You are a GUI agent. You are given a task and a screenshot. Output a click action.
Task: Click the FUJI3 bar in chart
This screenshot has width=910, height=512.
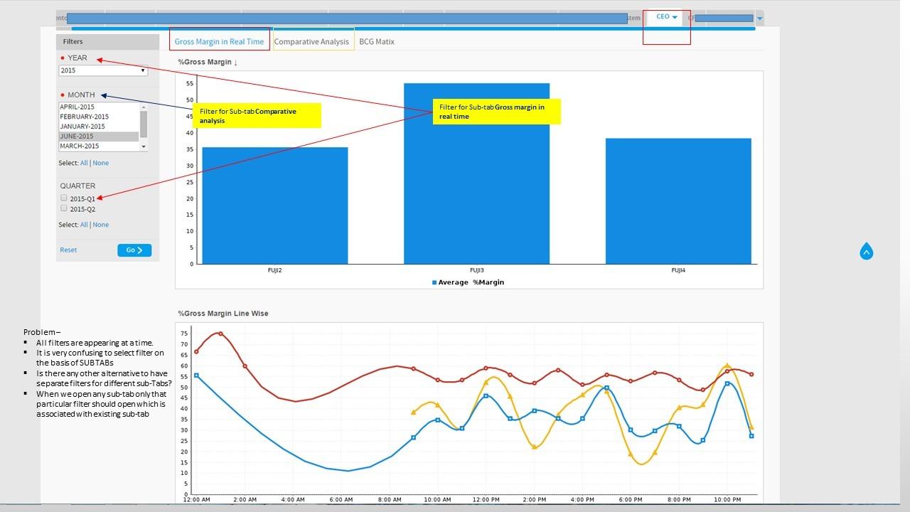point(476,174)
